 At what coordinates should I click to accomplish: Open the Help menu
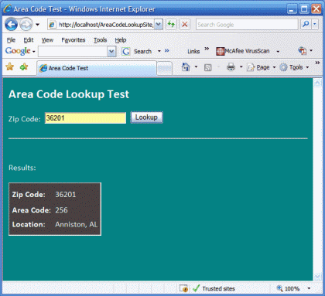point(121,40)
